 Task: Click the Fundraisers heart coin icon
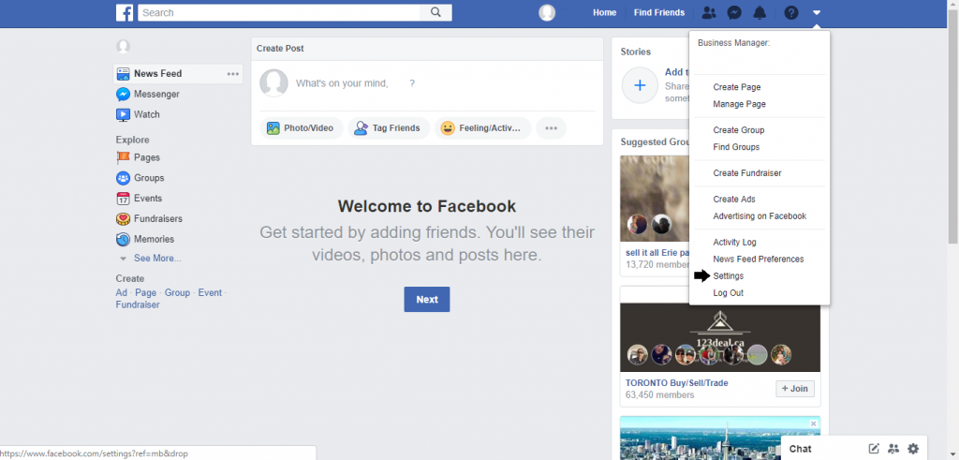click(x=123, y=218)
